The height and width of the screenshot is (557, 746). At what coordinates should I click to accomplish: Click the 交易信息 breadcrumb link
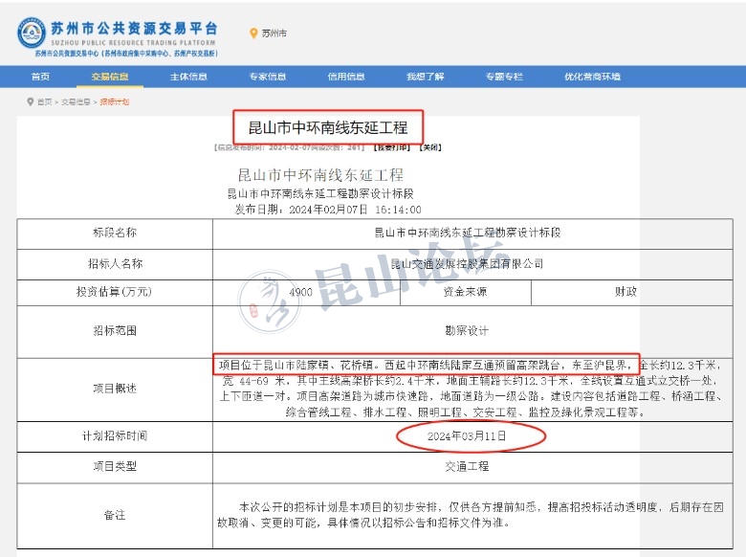coord(77,101)
